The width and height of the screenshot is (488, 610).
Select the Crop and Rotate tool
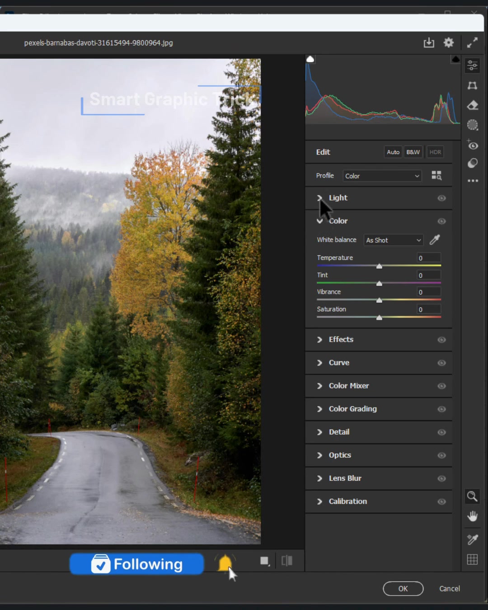tap(473, 86)
